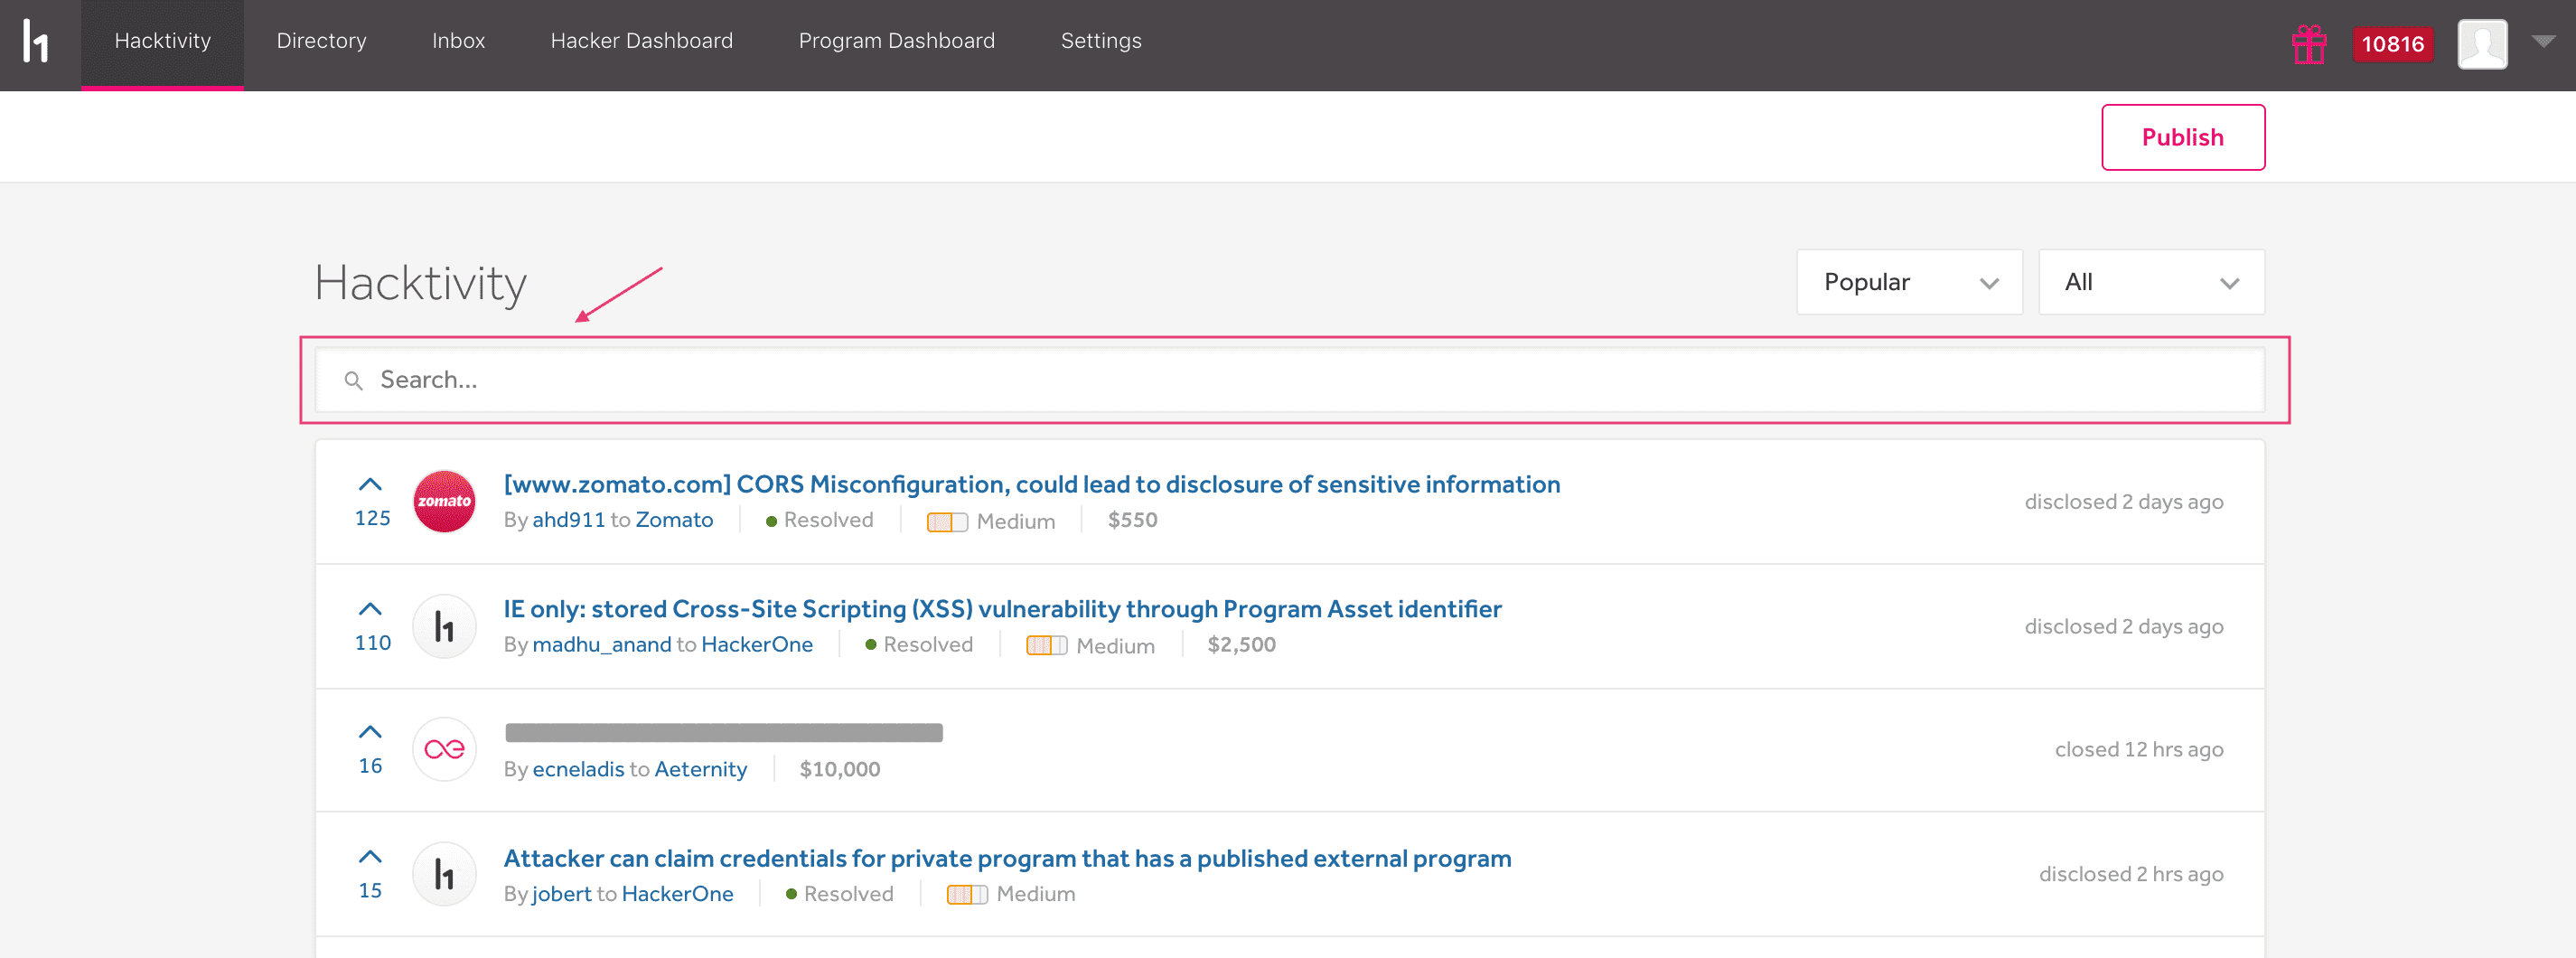Open the All filter dropdown
Image resolution: width=2576 pixels, height=958 pixels.
(2150, 283)
